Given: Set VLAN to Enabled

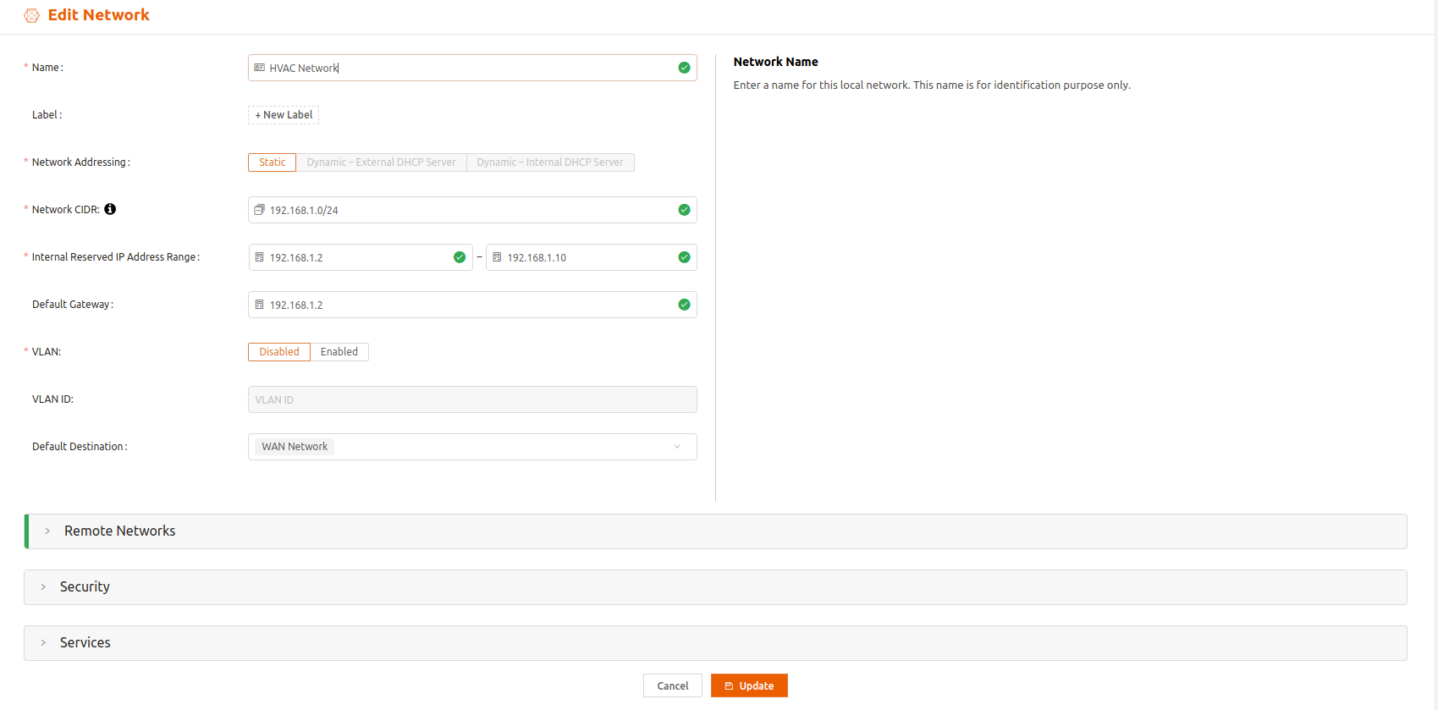Looking at the screenshot, I should pyautogui.click(x=339, y=352).
